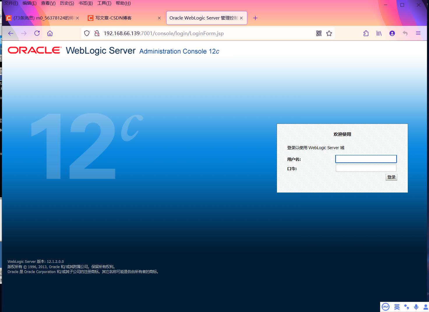Open the library bookshelf icon

click(379, 33)
